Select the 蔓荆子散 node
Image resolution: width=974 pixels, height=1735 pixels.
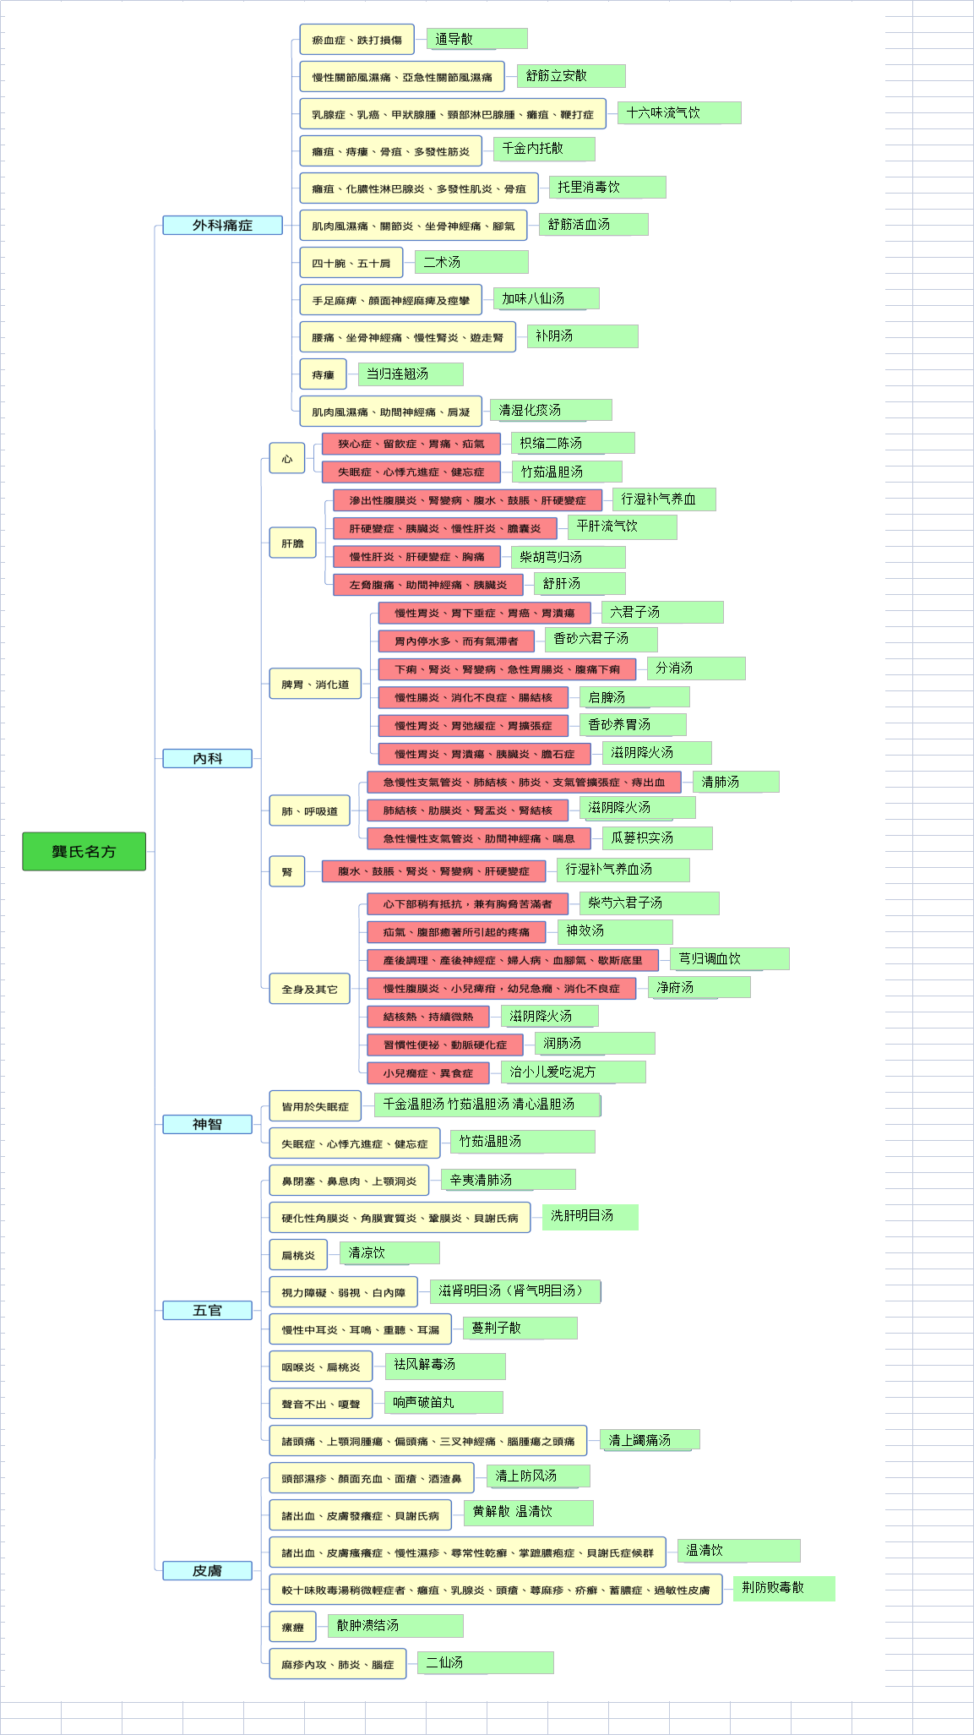tap(520, 1329)
